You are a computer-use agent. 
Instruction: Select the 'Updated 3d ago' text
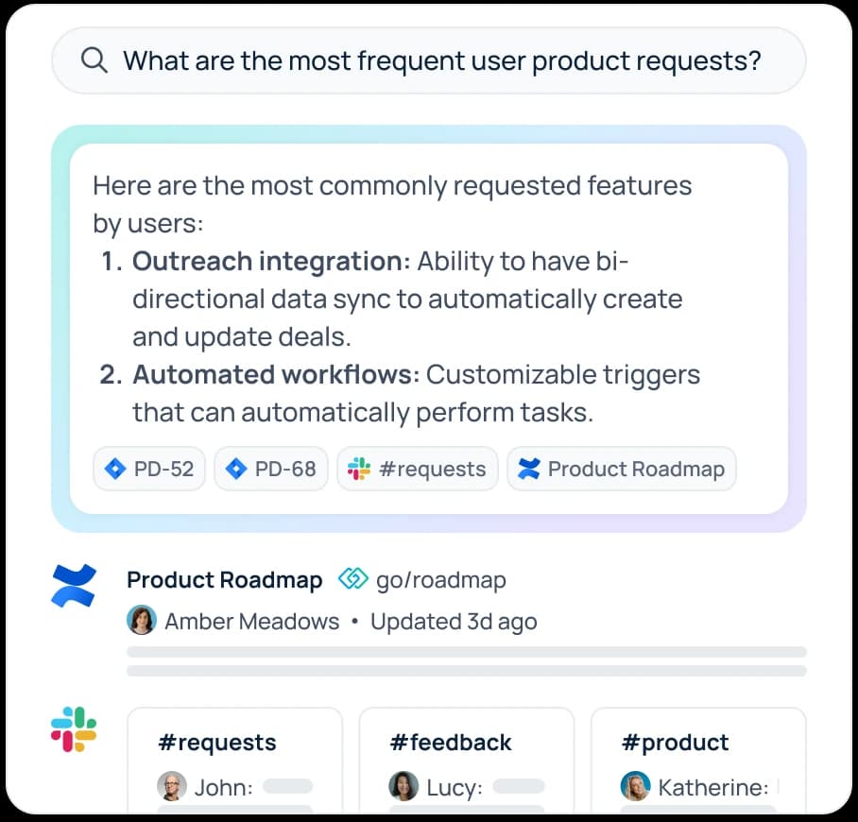pos(454,622)
